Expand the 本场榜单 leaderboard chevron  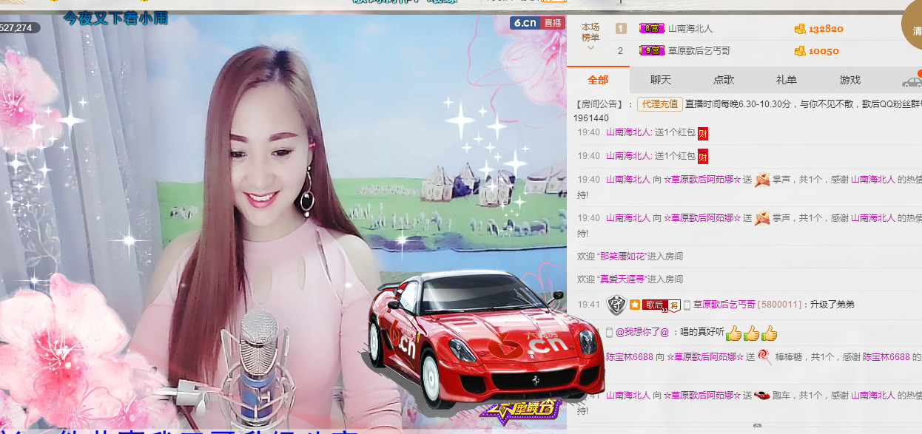590,49
